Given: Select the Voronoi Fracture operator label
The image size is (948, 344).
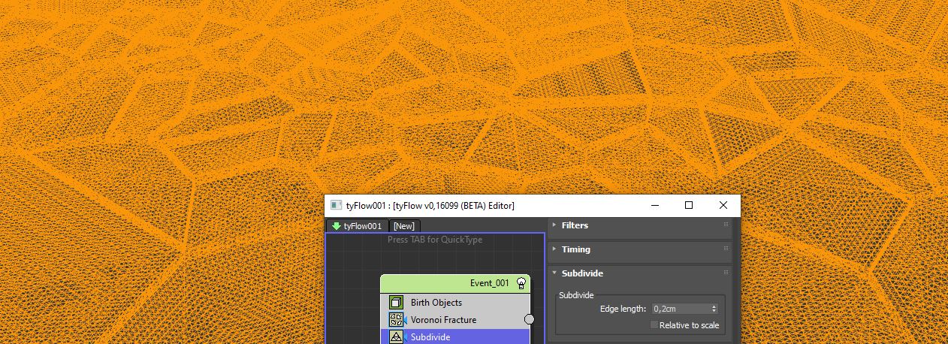Looking at the screenshot, I should [x=443, y=320].
